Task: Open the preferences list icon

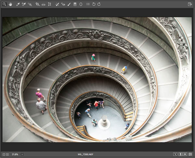Action: point(88,4)
